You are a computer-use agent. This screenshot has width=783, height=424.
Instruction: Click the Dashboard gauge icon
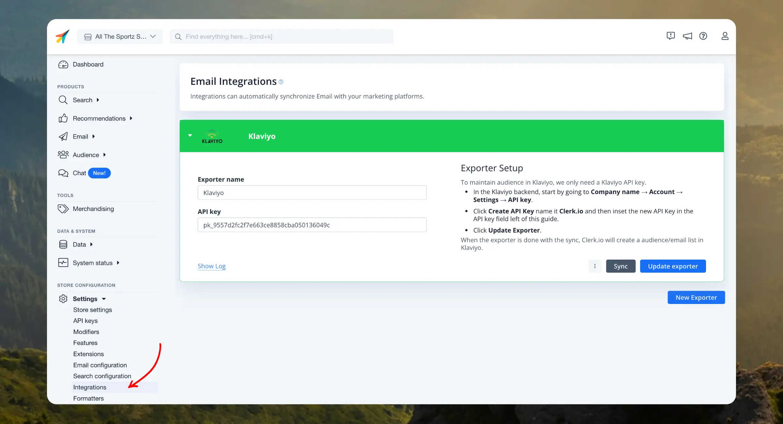tap(63, 65)
